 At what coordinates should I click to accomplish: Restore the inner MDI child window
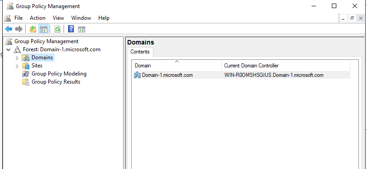(352, 18)
